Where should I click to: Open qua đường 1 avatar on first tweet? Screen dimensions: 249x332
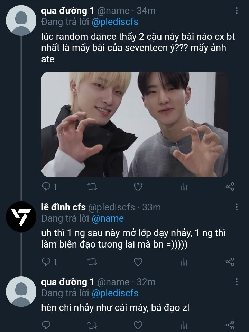pos(21,20)
